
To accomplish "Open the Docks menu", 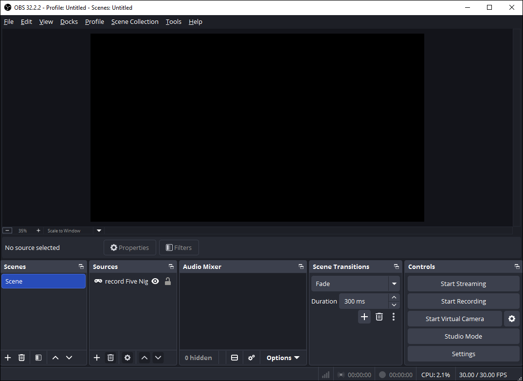I will (x=69, y=22).
